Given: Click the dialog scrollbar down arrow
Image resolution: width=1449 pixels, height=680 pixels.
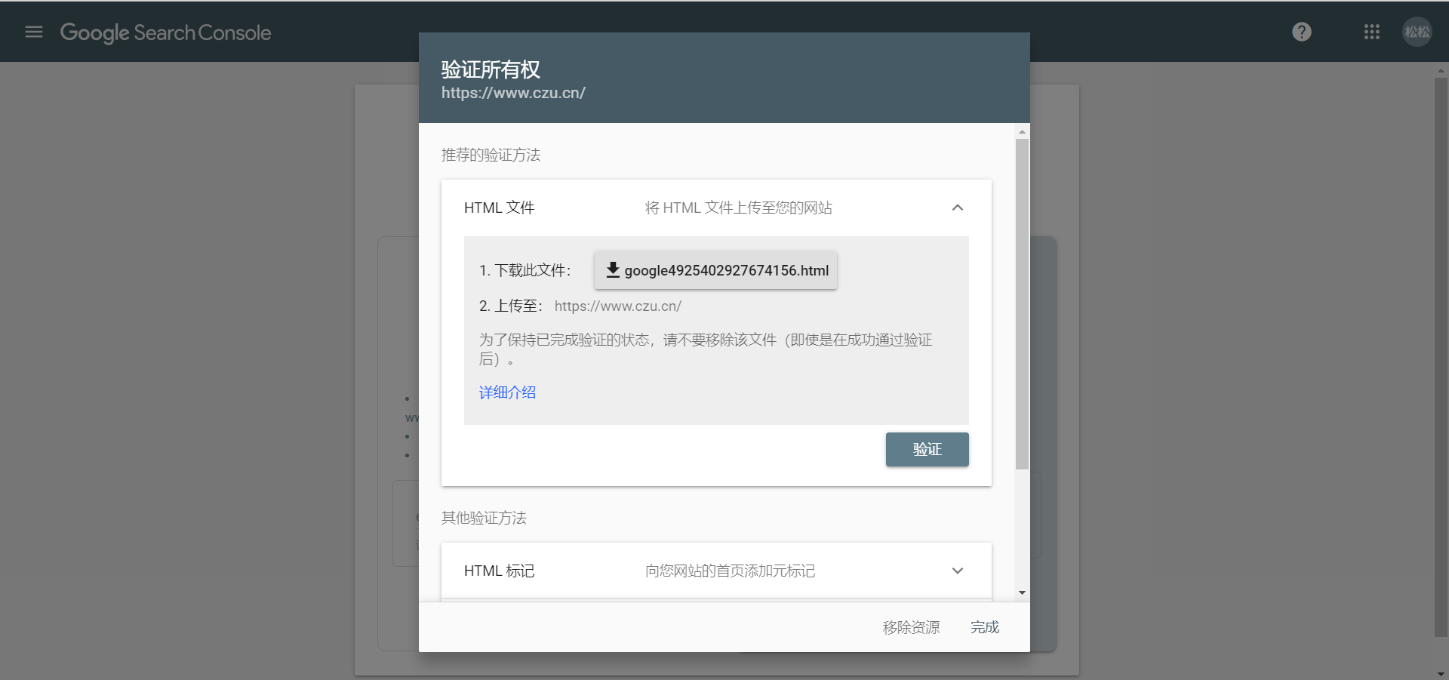Looking at the screenshot, I should (1022, 593).
